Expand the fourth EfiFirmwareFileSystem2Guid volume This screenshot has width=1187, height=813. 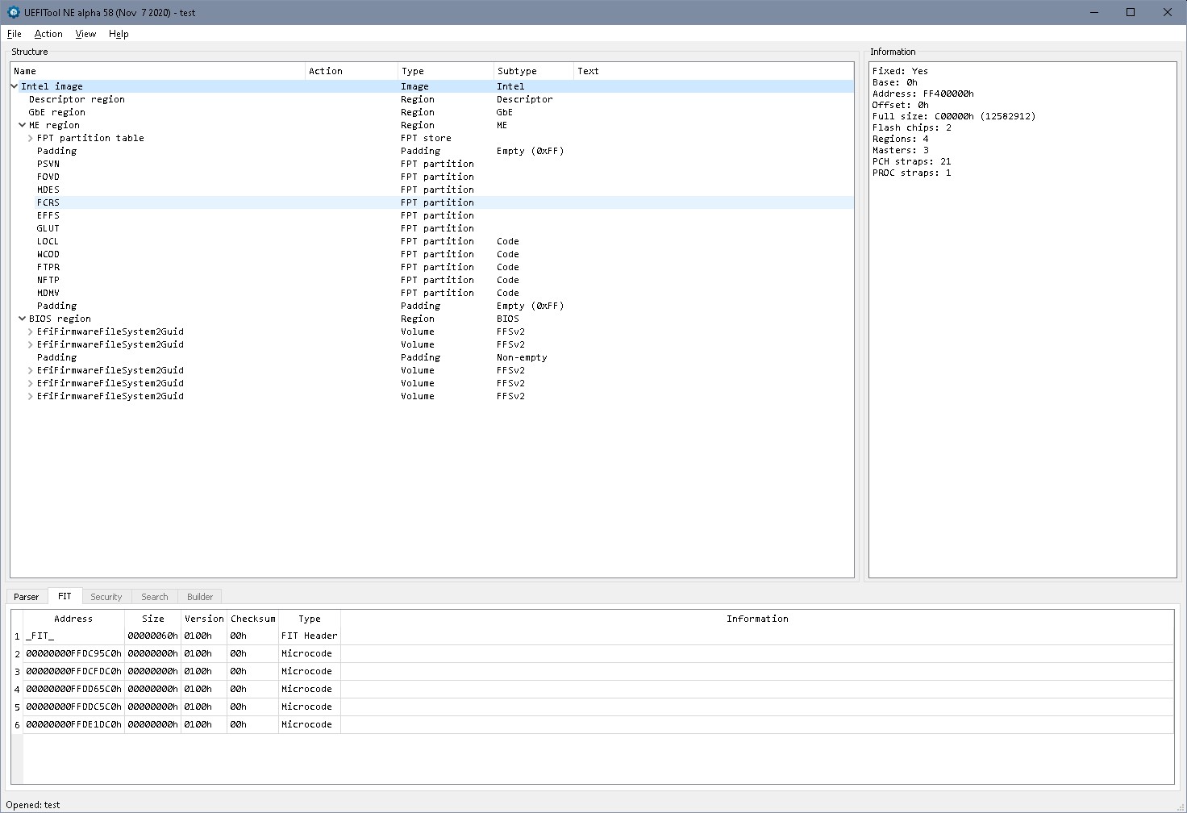click(31, 383)
